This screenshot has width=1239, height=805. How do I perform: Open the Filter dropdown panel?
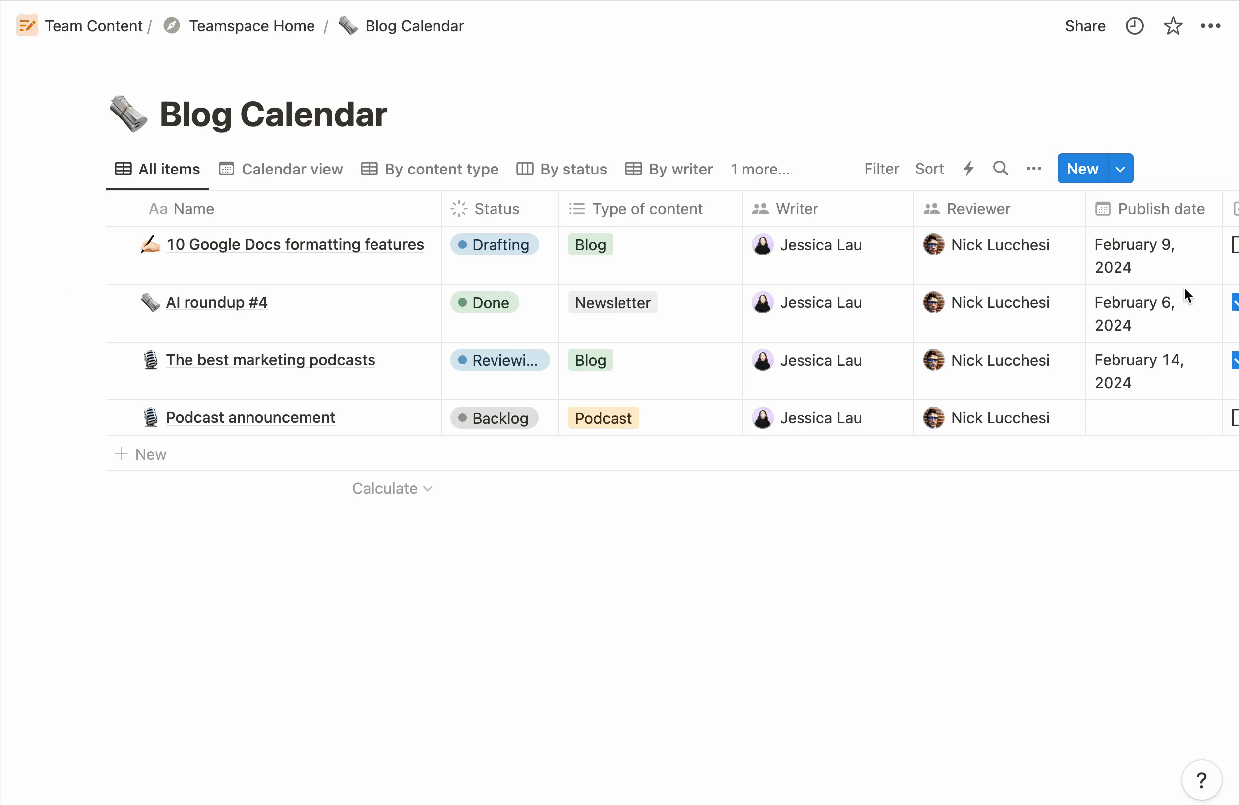tap(881, 169)
